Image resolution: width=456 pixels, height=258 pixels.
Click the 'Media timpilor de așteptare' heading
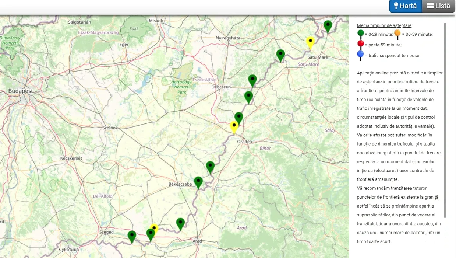[385, 25]
